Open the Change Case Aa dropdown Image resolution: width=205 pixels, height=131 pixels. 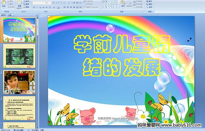(54, 7)
